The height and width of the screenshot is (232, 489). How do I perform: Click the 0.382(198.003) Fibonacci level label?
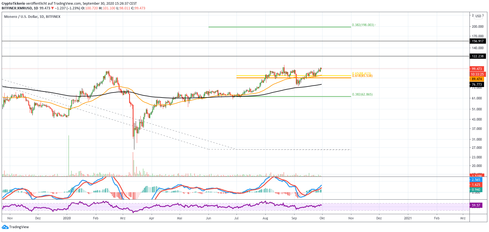(x=363, y=25)
